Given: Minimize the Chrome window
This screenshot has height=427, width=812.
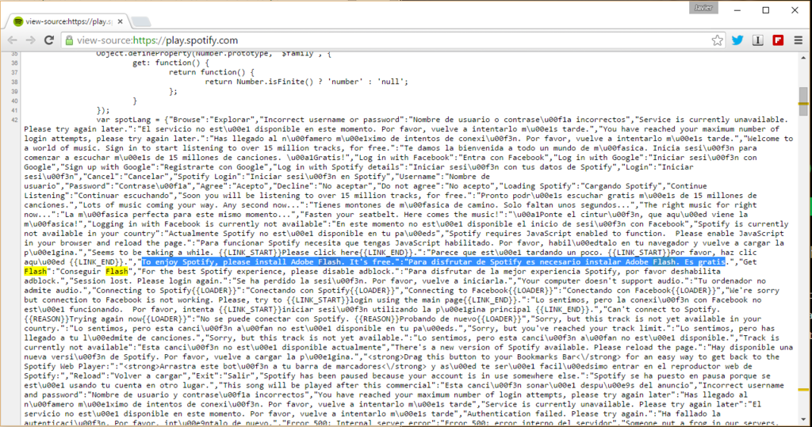Looking at the screenshot, I should (x=737, y=10).
